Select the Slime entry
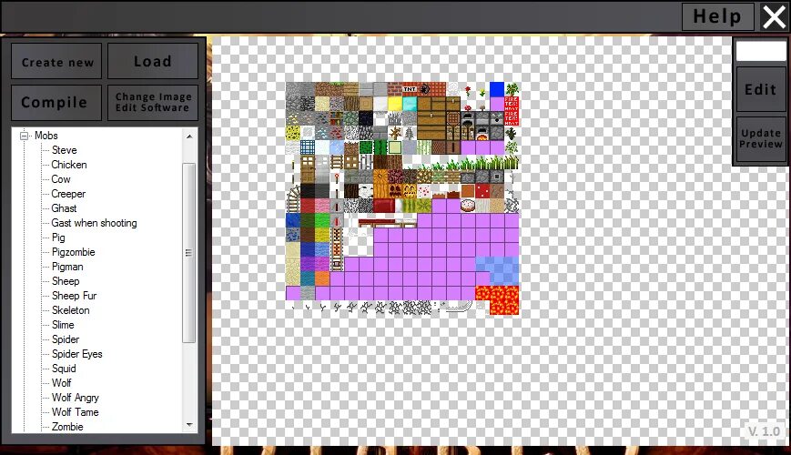 coord(63,326)
